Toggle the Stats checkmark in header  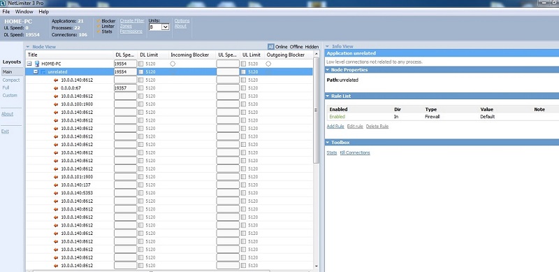pyautogui.click(x=99, y=31)
